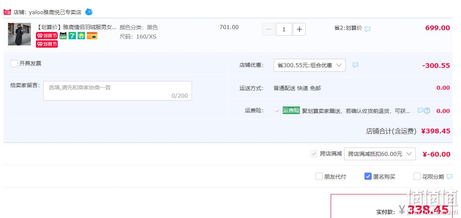461x218 pixels.
Task: Click the 给卖家留言 message box
Action: 118,91
